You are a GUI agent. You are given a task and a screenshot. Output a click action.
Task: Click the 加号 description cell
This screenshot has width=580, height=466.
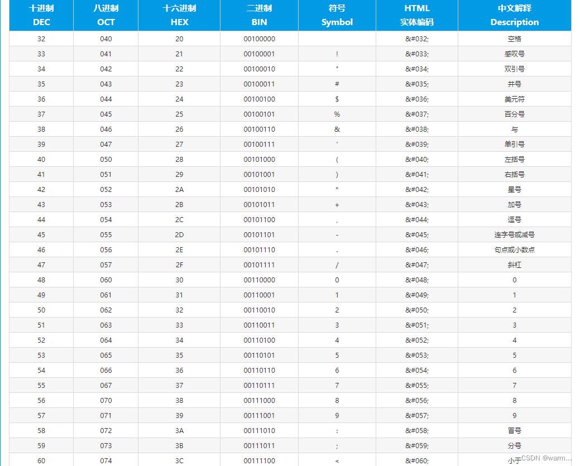click(515, 204)
